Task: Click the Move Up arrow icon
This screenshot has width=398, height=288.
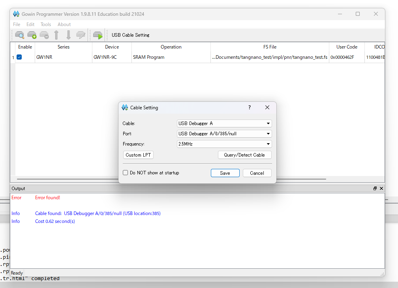Action: 56,35
